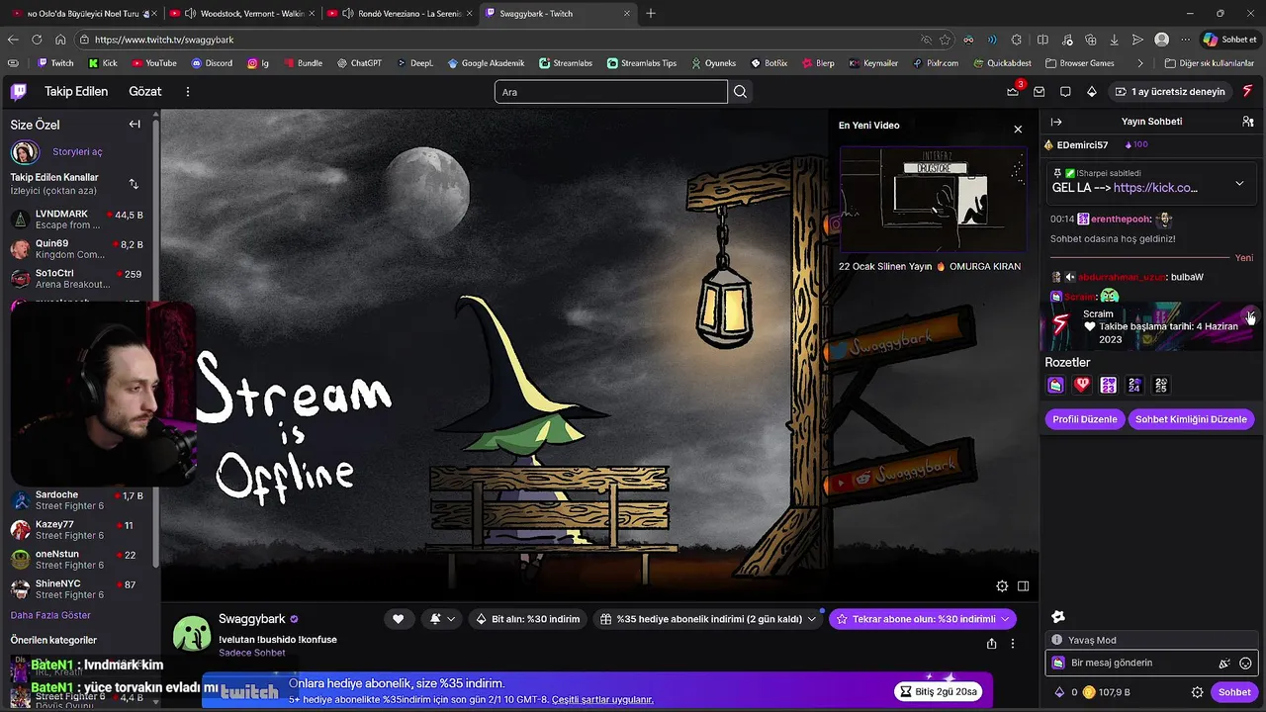The image size is (1266, 712).
Task: Switch to Rondò Veneziano browser tab
Action: [400, 14]
